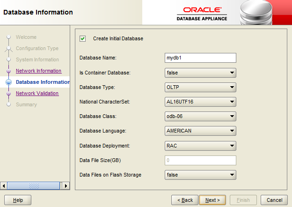
Task: Click the 'Database Deployment:' label
Action: (x=105, y=146)
